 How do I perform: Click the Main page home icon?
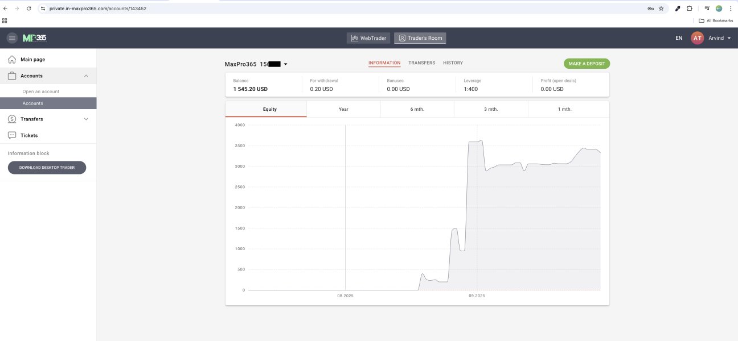coord(12,59)
